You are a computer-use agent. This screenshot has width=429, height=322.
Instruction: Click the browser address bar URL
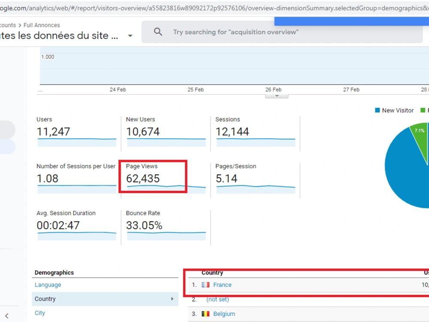(x=214, y=8)
